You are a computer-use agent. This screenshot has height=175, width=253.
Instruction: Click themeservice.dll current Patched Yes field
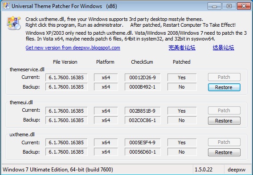click(182, 77)
